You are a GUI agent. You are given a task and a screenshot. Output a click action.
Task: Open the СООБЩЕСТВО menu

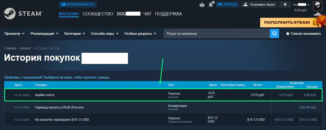click(98, 14)
